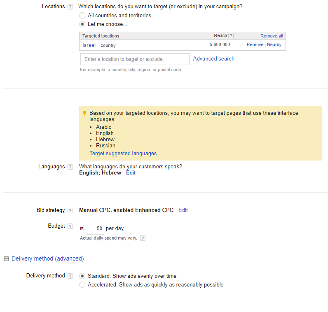Click Target suggested languages link

[123, 154]
